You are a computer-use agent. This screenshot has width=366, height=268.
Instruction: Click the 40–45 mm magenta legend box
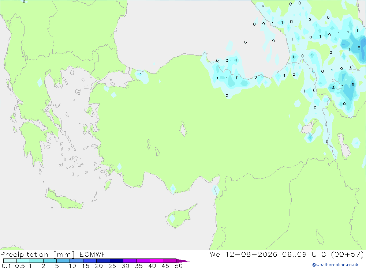pos(156,261)
